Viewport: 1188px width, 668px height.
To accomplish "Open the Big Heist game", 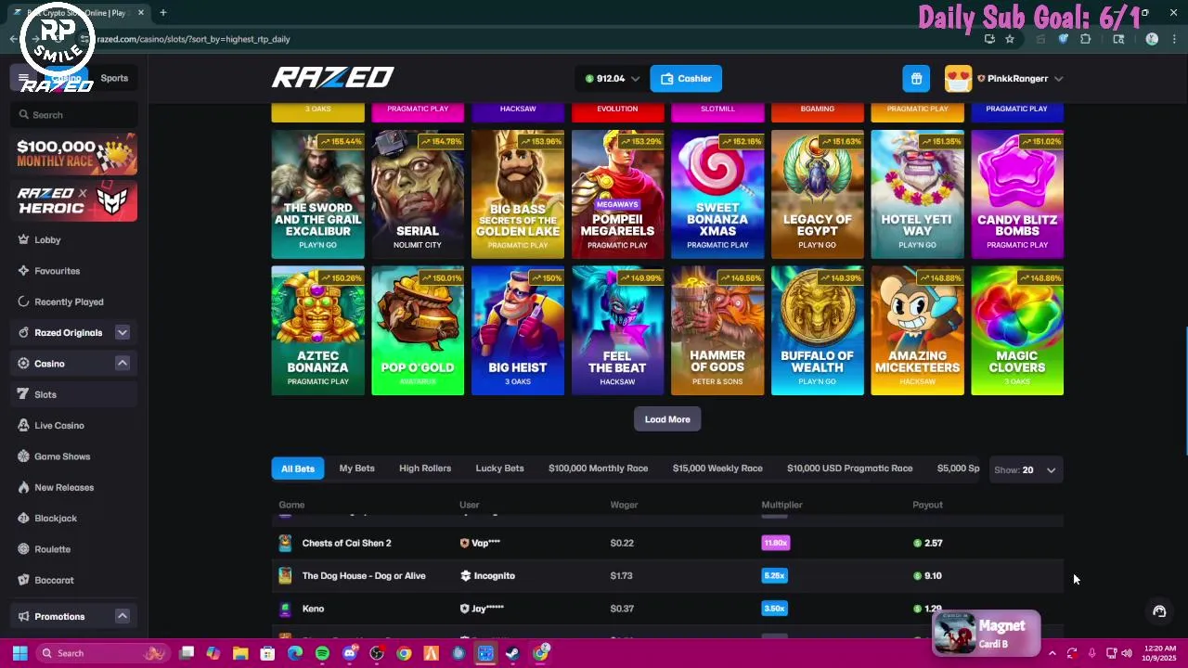I will click(x=518, y=331).
